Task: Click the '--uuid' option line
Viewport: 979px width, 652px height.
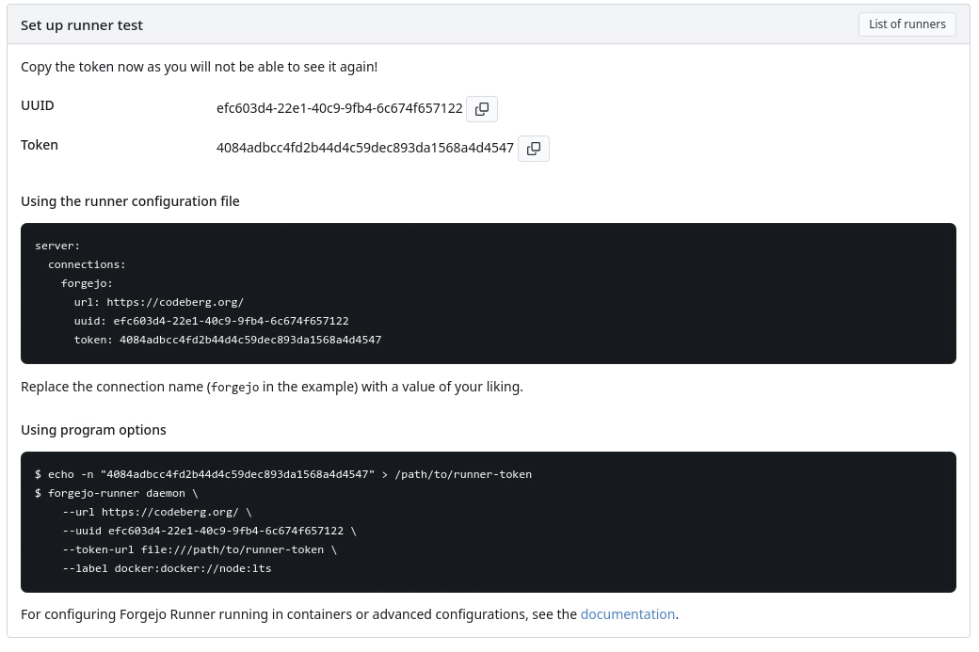Action: (x=209, y=531)
